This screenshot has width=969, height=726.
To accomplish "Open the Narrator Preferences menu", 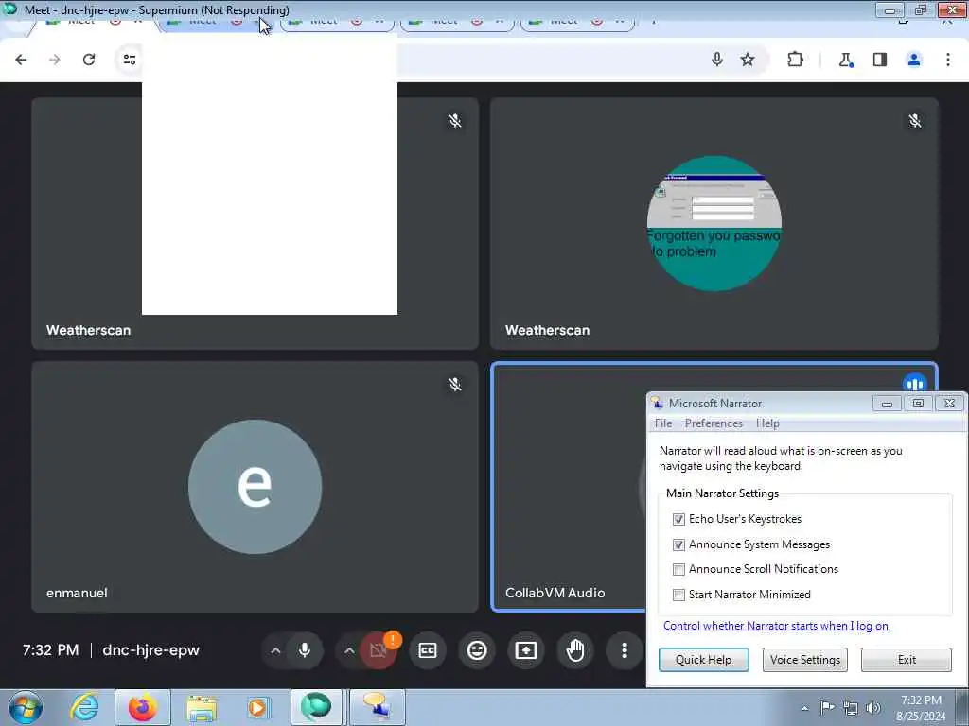I will coord(714,423).
